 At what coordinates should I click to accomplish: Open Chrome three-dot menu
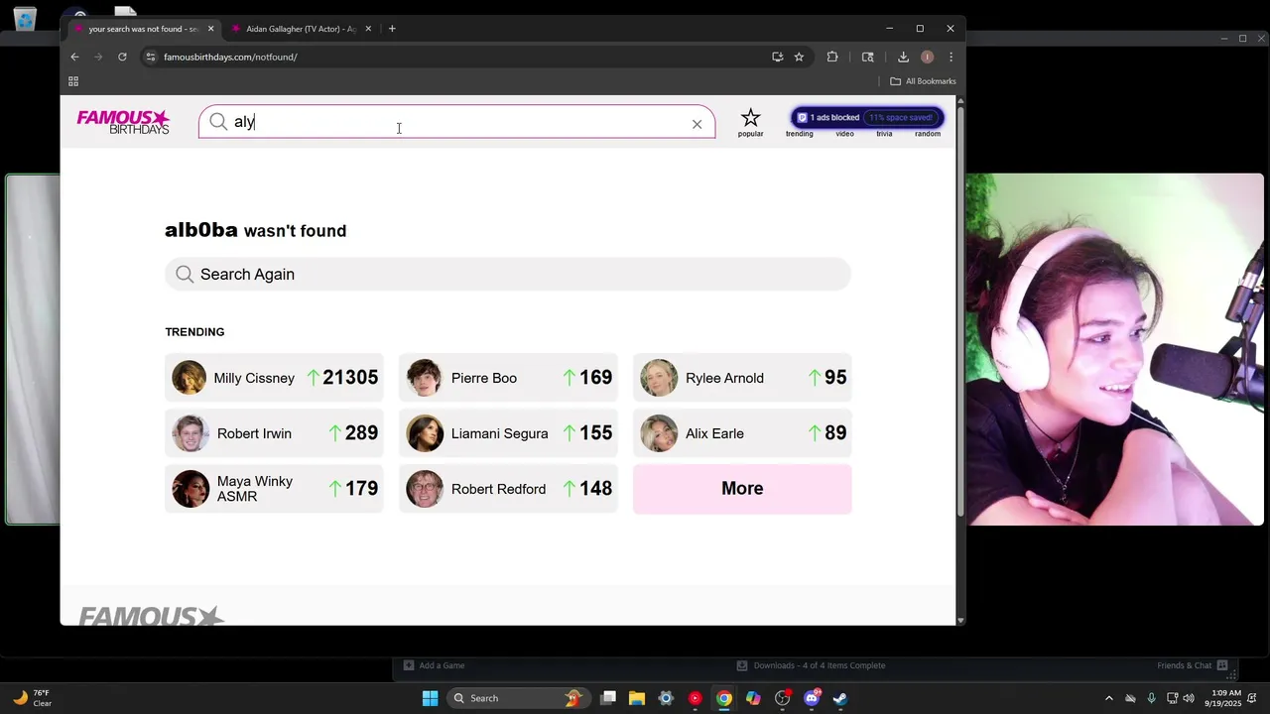coord(951,57)
